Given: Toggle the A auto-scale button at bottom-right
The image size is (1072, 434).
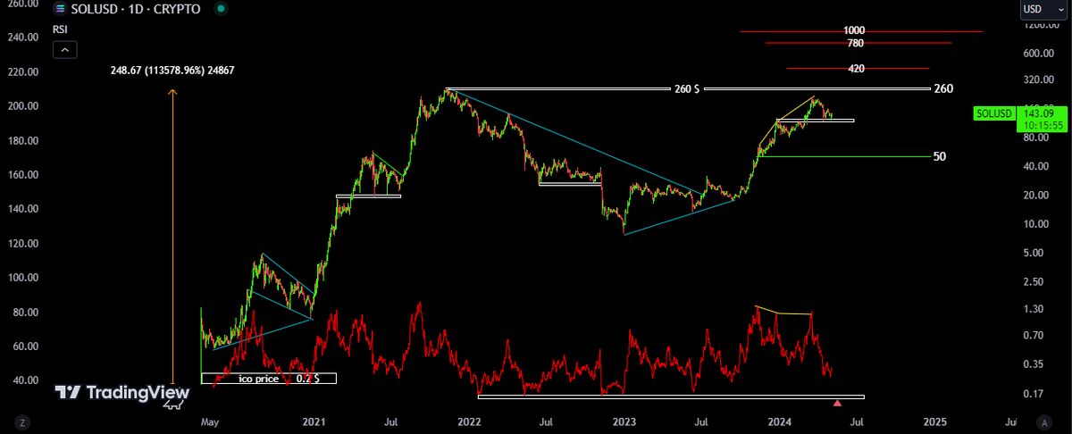Looking at the screenshot, I should click(x=1043, y=422).
